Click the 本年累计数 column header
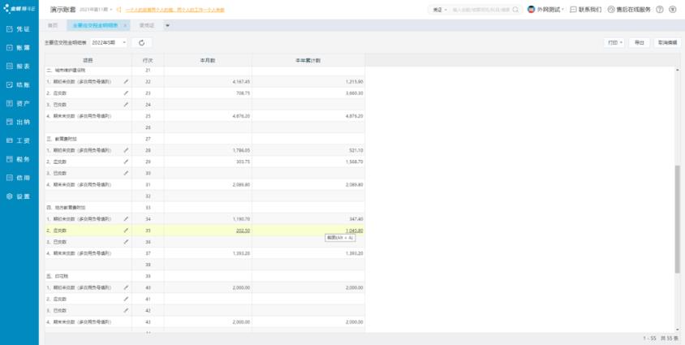685x345 pixels. (308, 60)
